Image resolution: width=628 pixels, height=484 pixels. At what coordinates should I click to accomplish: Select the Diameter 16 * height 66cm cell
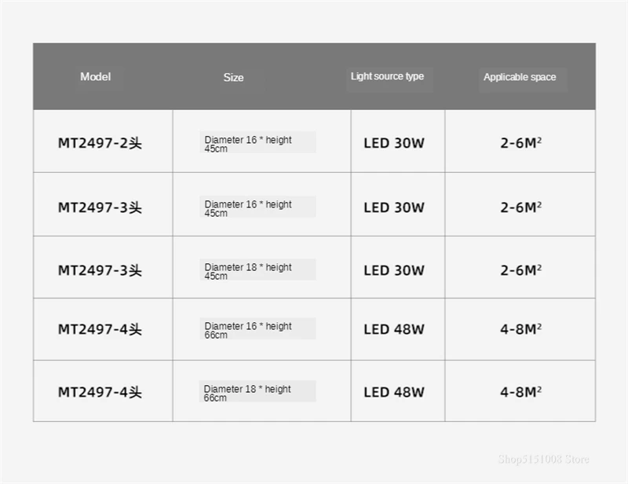coord(258,328)
